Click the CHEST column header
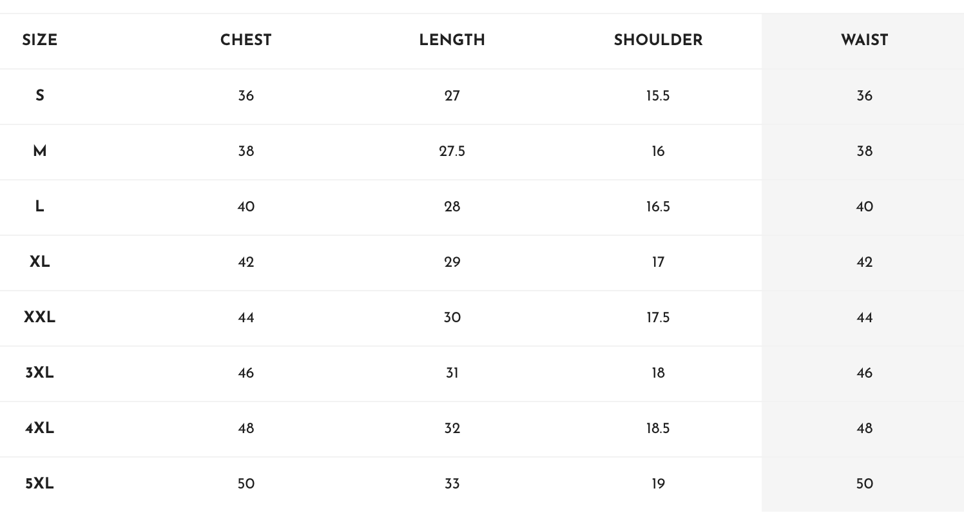 246,41
